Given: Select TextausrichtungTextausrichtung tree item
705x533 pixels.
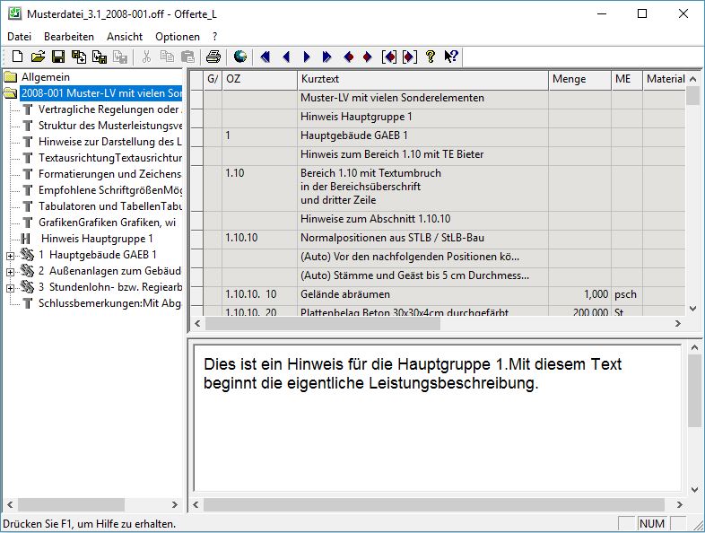Looking at the screenshot, I should click(109, 158).
